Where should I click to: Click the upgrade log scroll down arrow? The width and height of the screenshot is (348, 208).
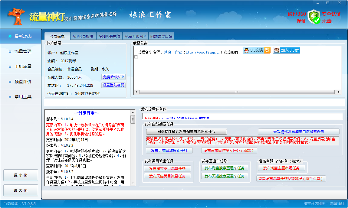[x=133, y=183]
